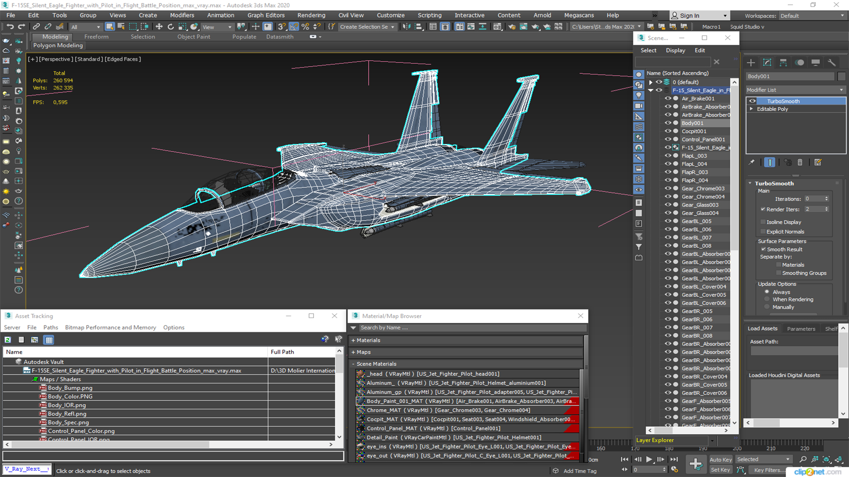Click the Remove modifier trash icon
This screenshot has height=477, width=849.
point(799,163)
